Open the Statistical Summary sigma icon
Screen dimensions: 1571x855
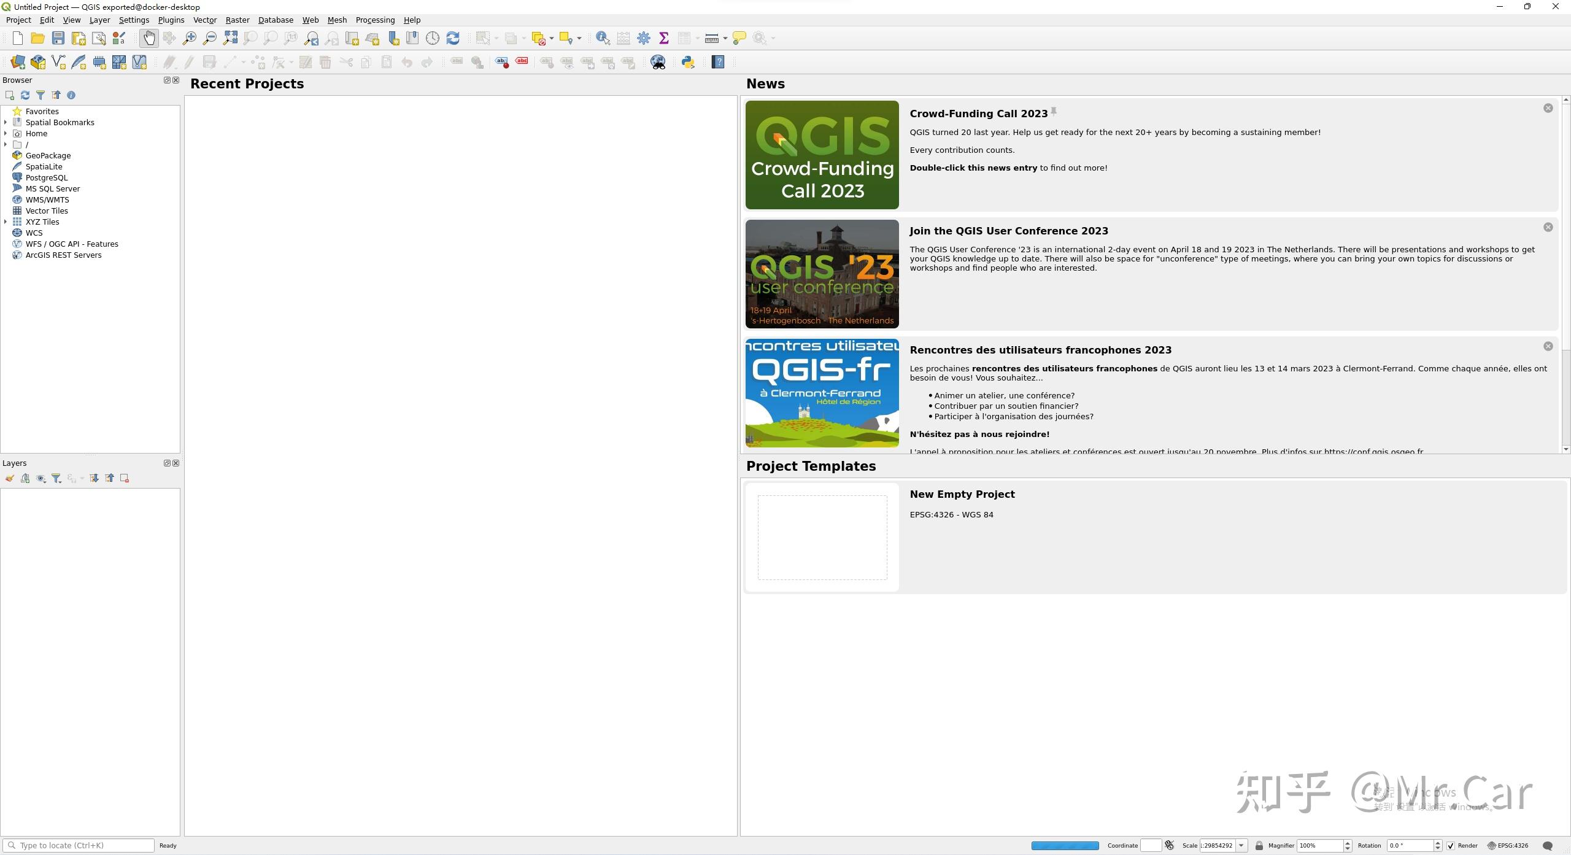tap(663, 38)
